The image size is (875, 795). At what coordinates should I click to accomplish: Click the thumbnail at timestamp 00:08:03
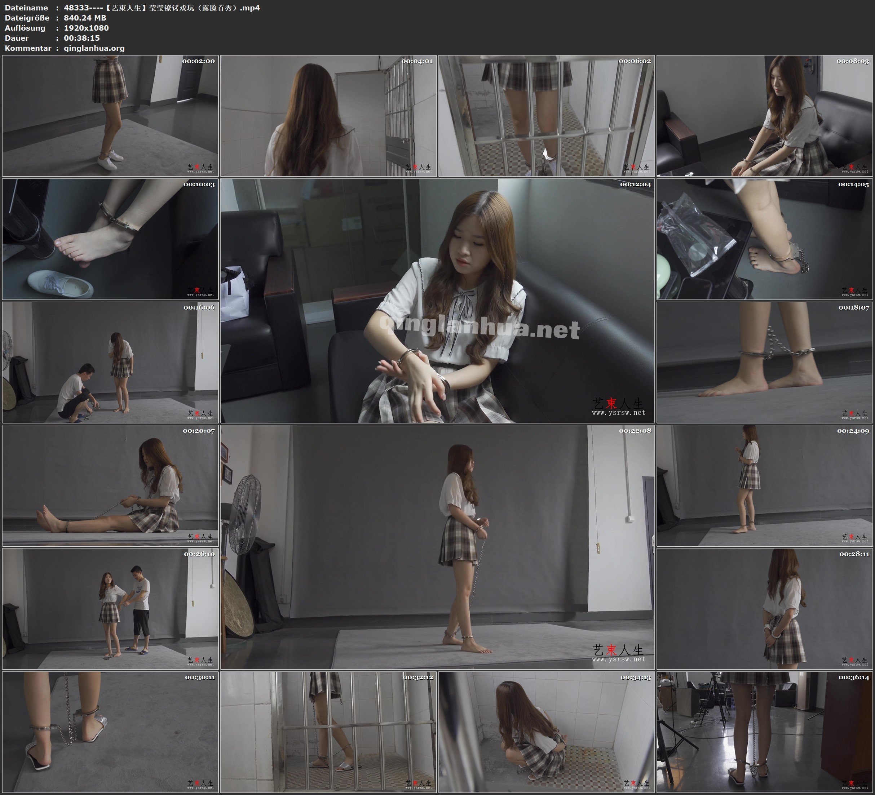tap(765, 115)
